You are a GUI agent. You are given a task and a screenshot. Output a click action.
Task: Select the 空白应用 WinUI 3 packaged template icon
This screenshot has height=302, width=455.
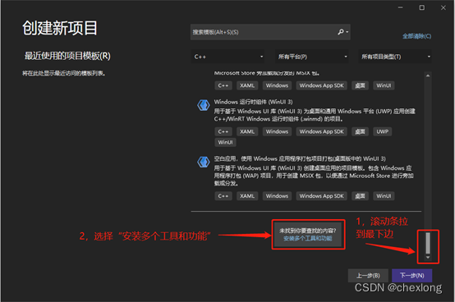(204, 162)
